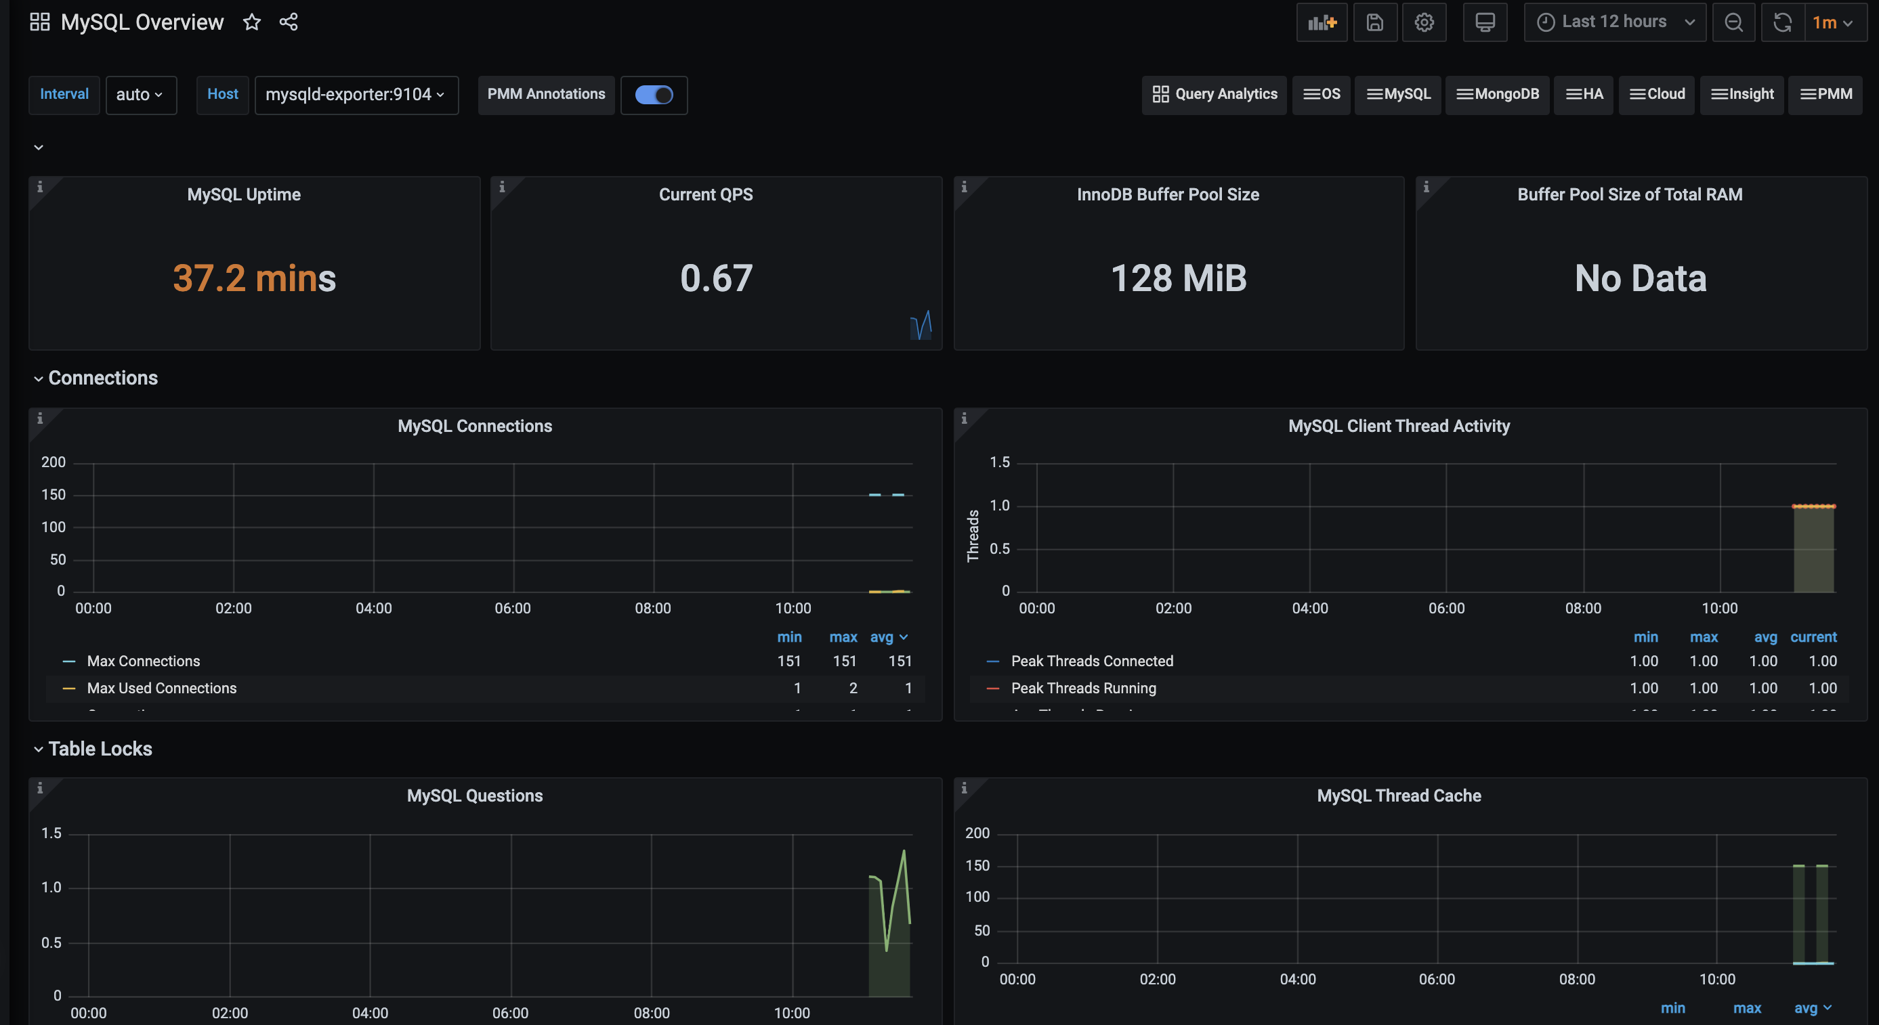
Task: Open the Interval auto dropdown
Action: [141, 95]
